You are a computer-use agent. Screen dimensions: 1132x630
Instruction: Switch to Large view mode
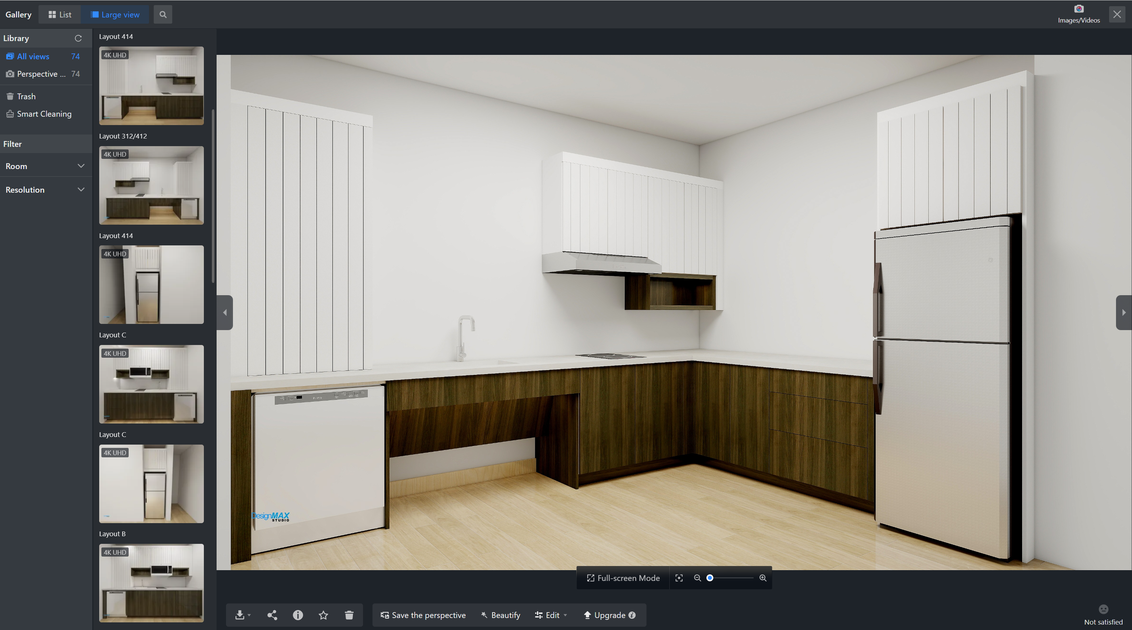point(115,15)
